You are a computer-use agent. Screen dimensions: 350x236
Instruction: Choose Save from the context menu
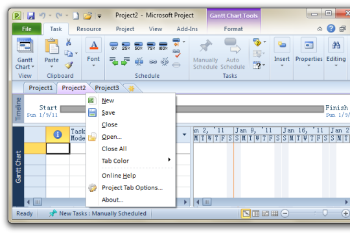(130, 113)
